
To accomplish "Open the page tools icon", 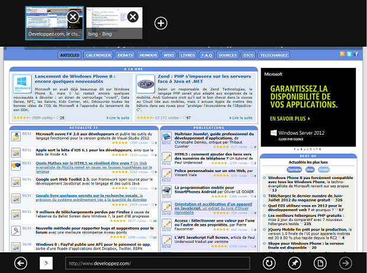I will click(x=320, y=263).
